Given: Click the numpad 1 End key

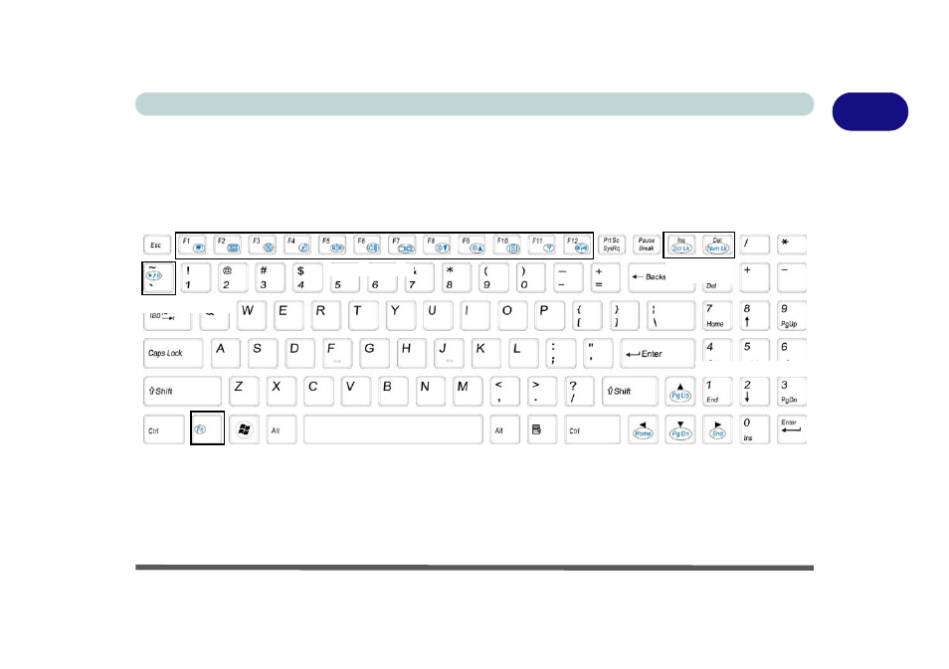Looking at the screenshot, I should click(717, 392).
